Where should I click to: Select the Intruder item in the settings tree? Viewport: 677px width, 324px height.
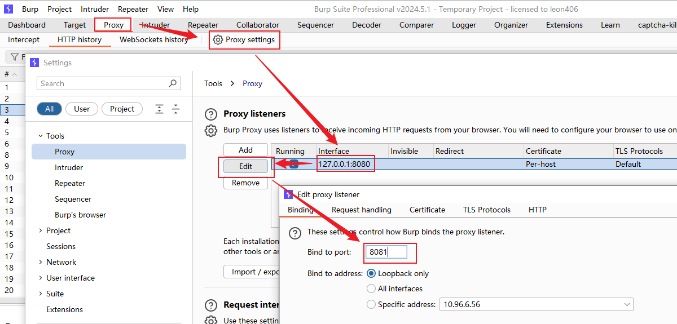point(69,167)
